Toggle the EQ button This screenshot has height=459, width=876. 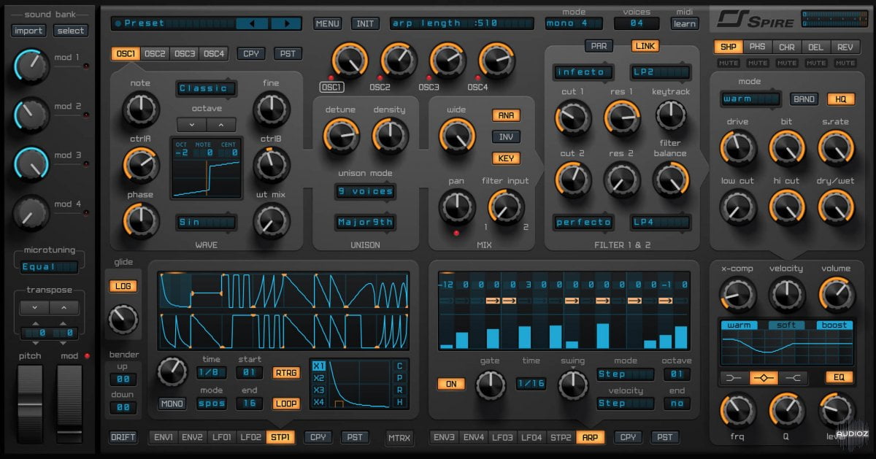839,377
